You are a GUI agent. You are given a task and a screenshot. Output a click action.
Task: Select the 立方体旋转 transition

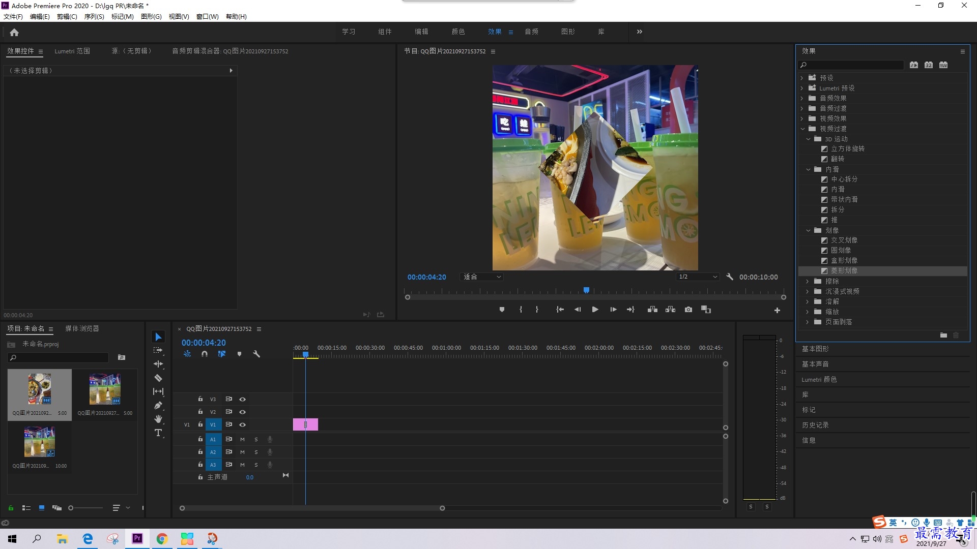848,148
